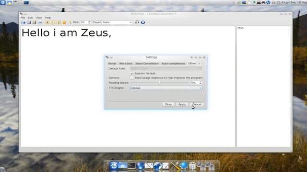Open the trash bin icon in dock
The image size is (307, 172).
(192, 166)
